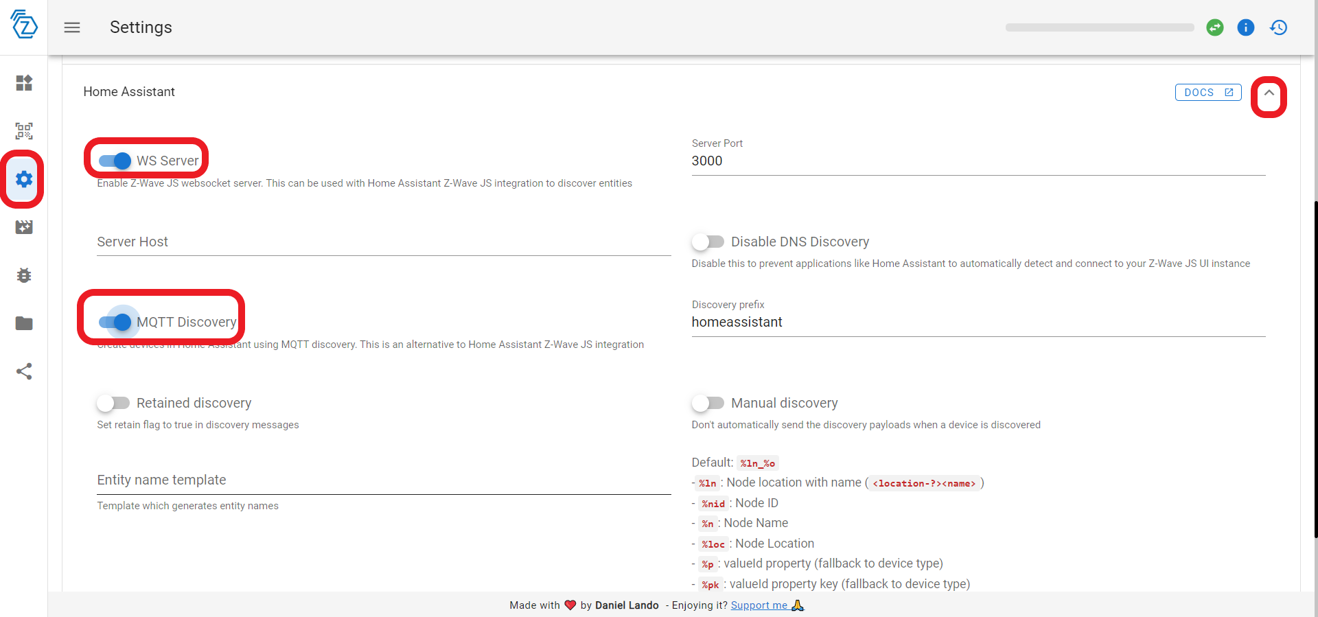The height and width of the screenshot is (617, 1318).
Task: Click the <location-?><name> code snippet
Action: coord(924,483)
